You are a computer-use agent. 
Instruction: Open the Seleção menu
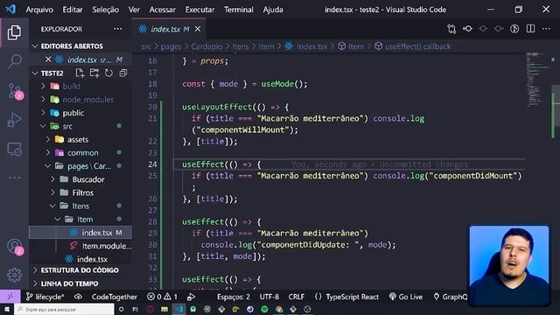105,10
